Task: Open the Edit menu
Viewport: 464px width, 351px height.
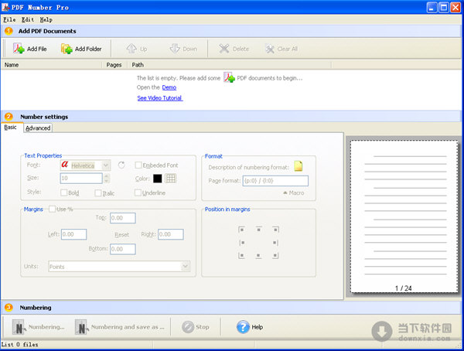Action: [x=28, y=19]
